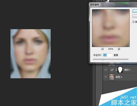
Task: Zoom in the Gaussian Blur preview
Action: [119, 49]
